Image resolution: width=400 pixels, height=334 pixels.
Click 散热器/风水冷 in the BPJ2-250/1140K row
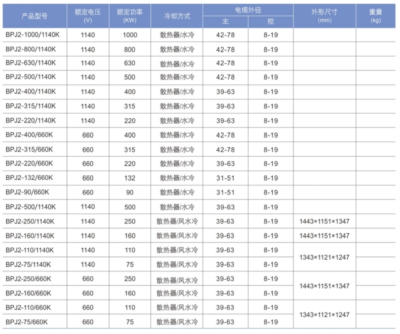pos(177,221)
